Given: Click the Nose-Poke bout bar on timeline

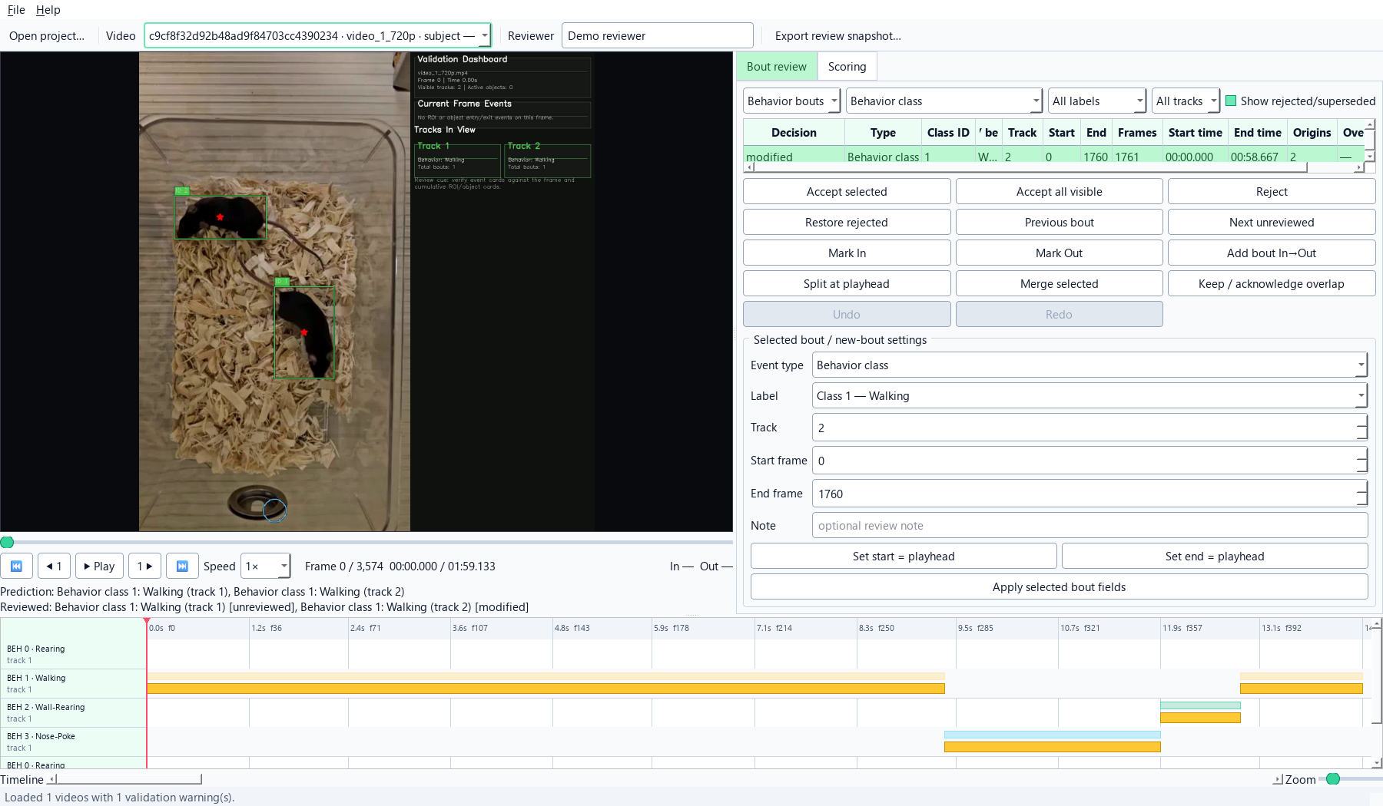Looking at the screenshot, I should point(1052,746).
